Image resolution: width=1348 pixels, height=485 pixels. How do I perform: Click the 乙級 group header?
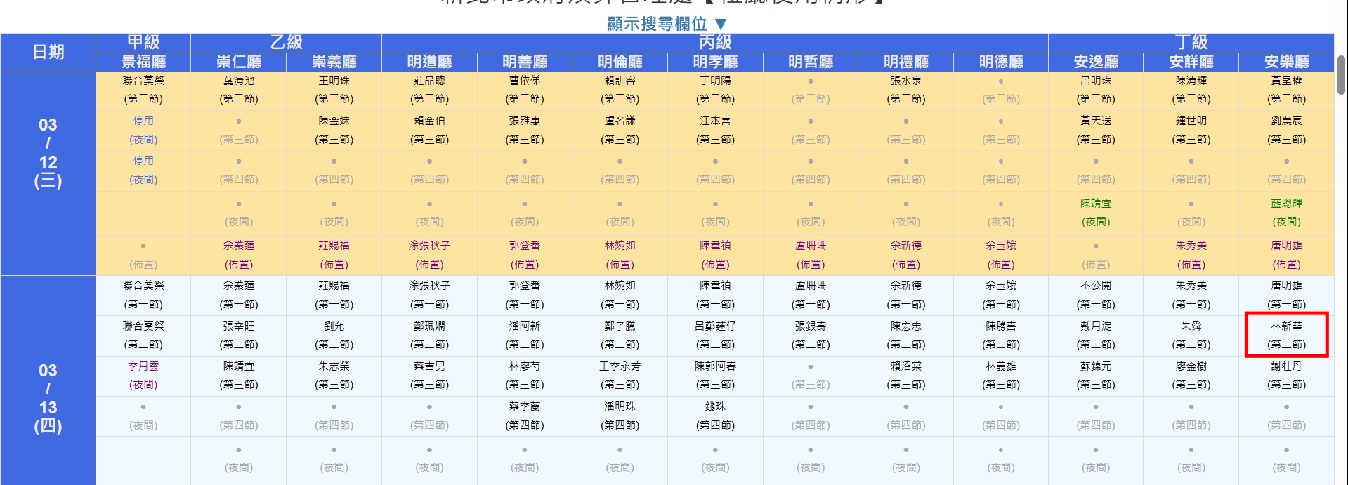[287, 42]
